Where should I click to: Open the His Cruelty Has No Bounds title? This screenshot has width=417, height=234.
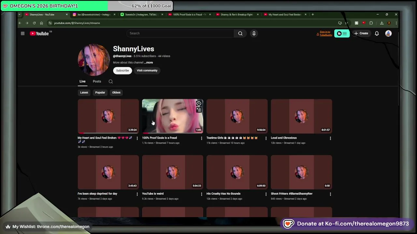[x=223, y=194]
